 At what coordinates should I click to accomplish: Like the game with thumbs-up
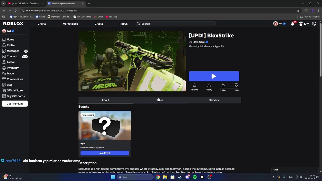(223, 85)
